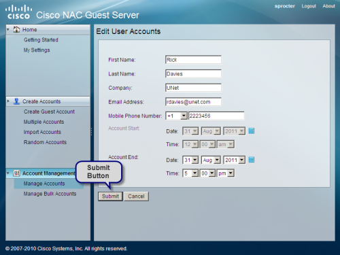Collapse the Home section arrow

pyautogui.click(x=8, y=29)
